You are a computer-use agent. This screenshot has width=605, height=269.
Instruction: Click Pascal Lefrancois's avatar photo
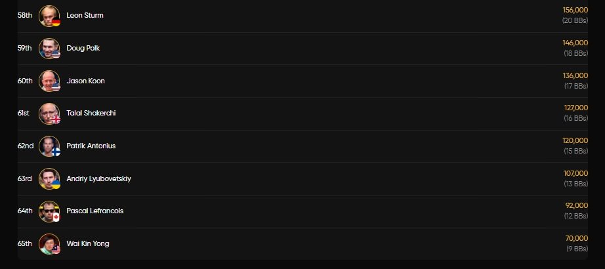pos(49,211)
